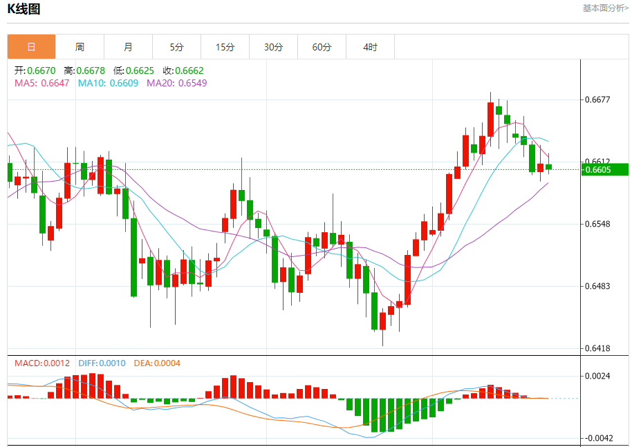Screen dimensions: 632x447
Task: Open the 5分 interval tab
Action: [176, 47]
